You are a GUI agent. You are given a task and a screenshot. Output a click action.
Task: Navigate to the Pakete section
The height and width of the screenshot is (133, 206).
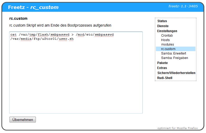tap(162, 63)
